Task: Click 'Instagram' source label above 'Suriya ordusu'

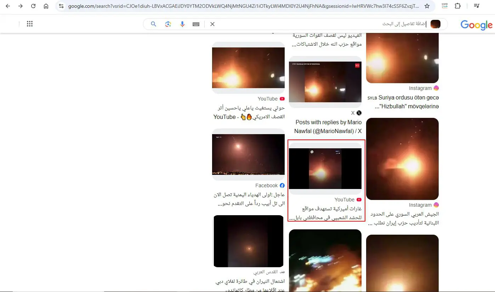Action: [420, 88]
